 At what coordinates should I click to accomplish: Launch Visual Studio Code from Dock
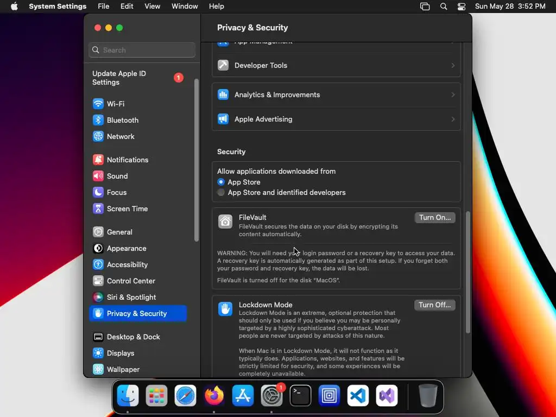coord(358,395)
